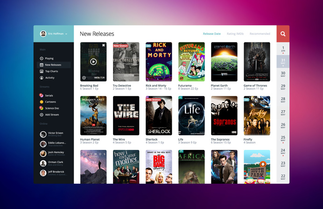
Task: Open the search magnifier button
Action: point(283,34)
